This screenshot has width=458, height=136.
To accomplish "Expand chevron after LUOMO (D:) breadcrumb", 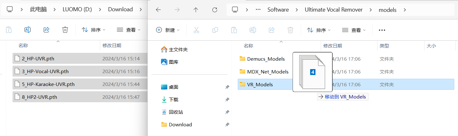I will (x=100, y=10).
